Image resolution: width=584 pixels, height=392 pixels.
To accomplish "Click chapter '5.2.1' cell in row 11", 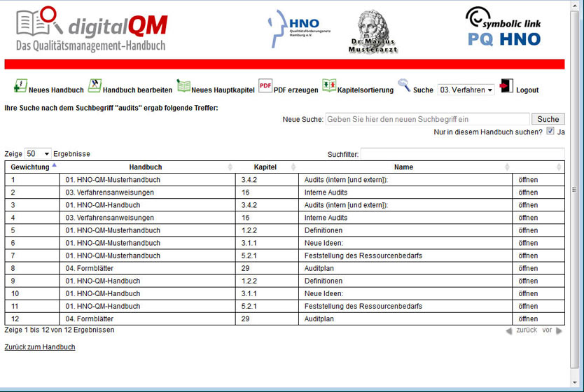I will click(267, 307).
